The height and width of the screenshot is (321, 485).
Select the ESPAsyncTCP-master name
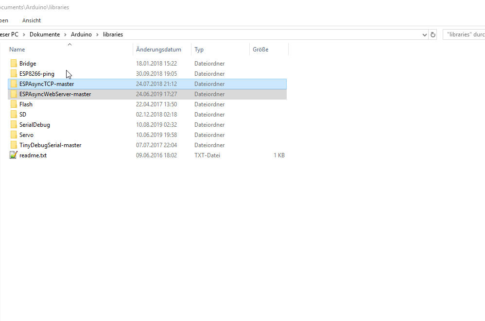[47, 84]
